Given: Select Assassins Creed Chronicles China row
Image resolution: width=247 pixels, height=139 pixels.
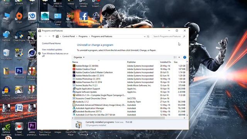Looking at the screenshot, I should (129, 98).
